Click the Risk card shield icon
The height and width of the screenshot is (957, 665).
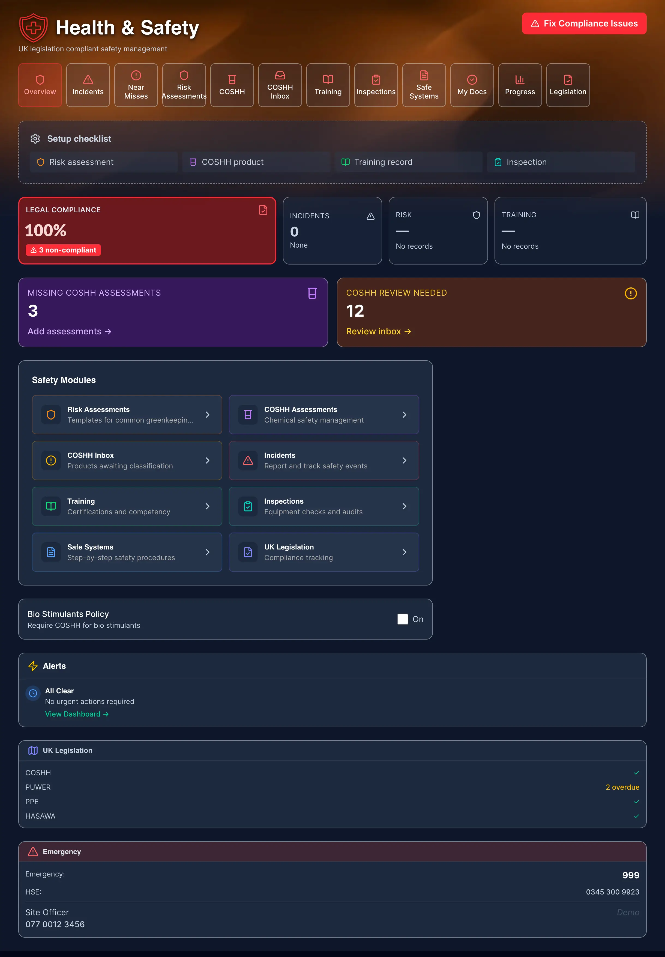pos(476,215)
